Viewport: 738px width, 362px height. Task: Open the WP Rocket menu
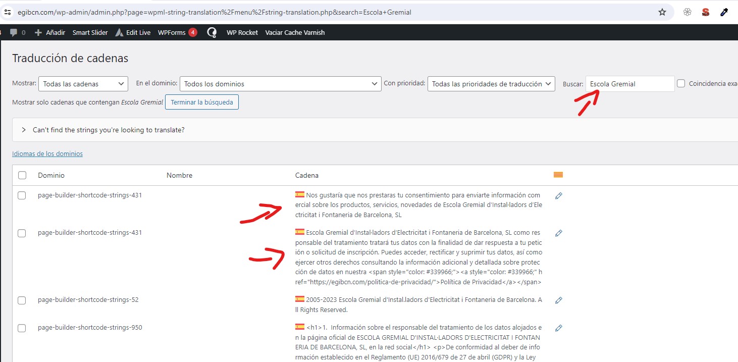(242, 32)
